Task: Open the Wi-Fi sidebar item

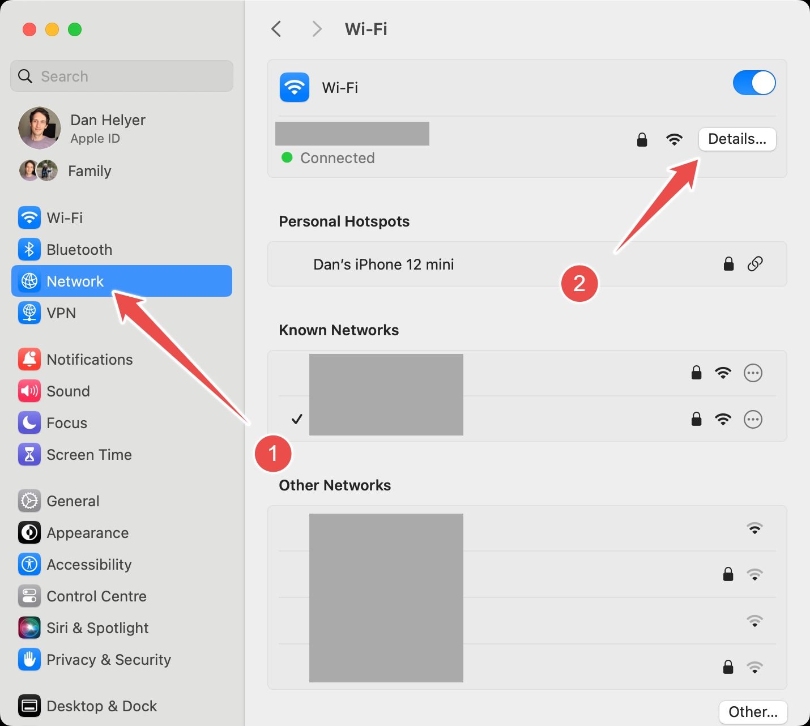Action: (121, 217)
